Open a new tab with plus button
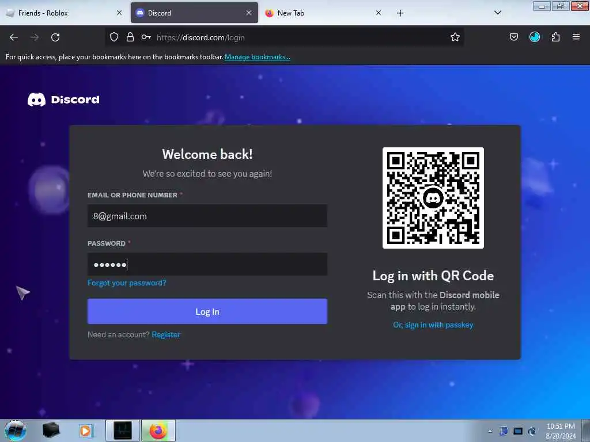The image size is (590, 442). point(400,13)
